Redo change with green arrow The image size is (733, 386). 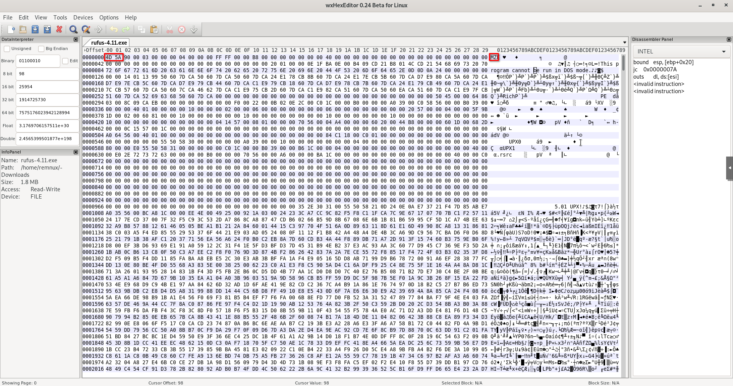pyautogui.click(x=126, y=29)
